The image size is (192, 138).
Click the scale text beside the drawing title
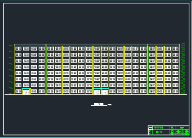tap(109, 105)
